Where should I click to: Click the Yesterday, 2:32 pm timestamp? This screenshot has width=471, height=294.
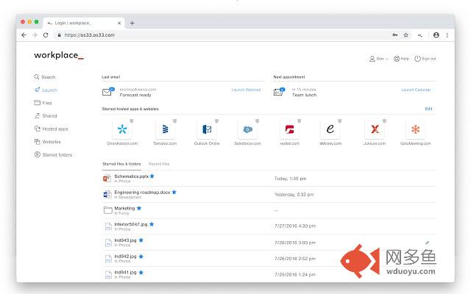(294, 194)
